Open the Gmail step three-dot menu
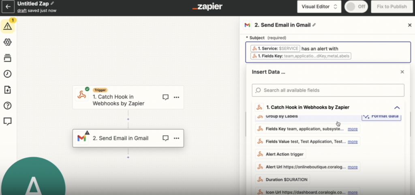The image size is (415, 195). [177, 138]
